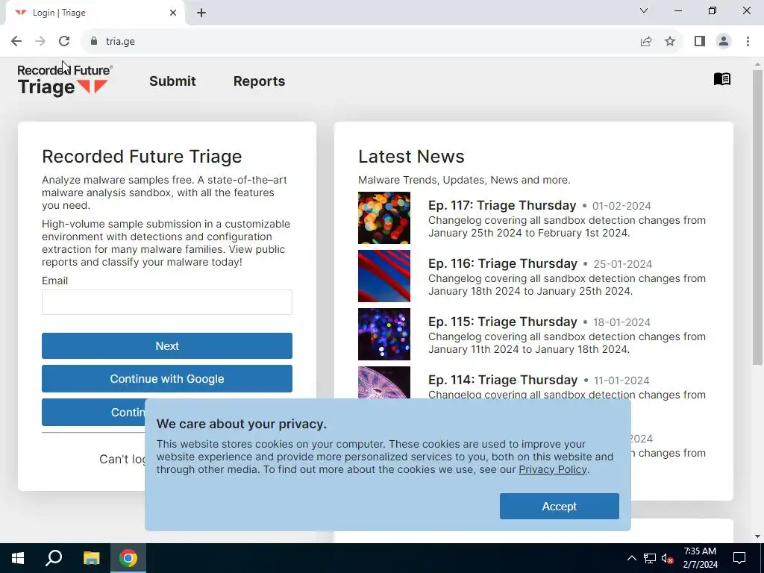Open Windows taskbar search
The image size is (764, 573).
[x=54, y=558]
